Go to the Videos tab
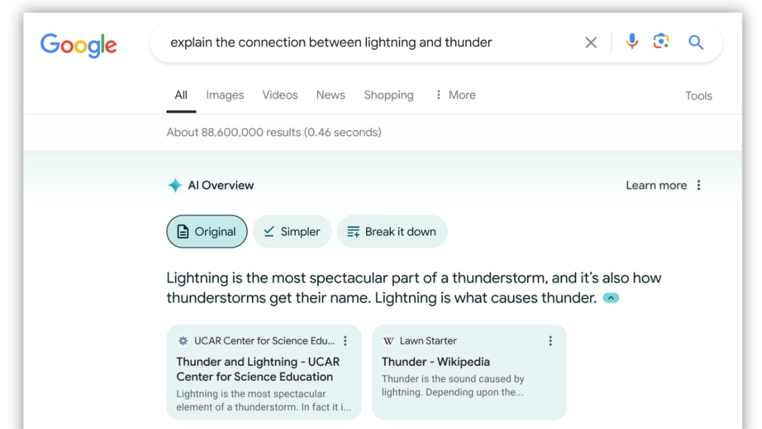762x429 pixels. 280,95
